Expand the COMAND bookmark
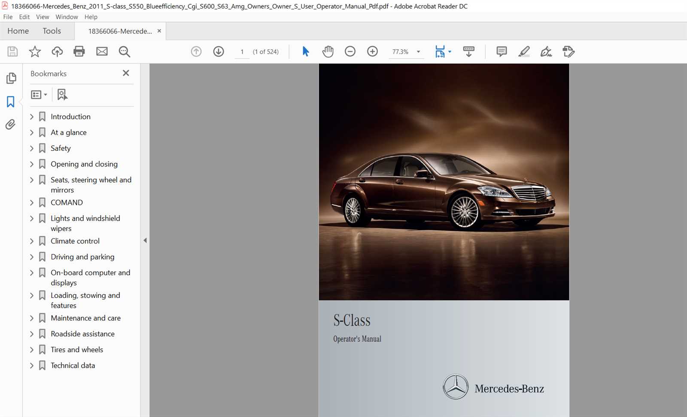 click(x=31, y=203)
